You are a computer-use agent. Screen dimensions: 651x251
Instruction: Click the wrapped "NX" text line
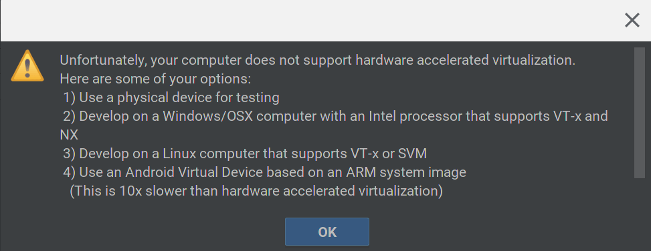click(69, 135)
